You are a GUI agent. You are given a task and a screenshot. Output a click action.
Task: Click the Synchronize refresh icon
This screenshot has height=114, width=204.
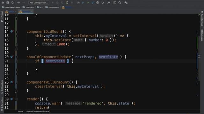12,3
